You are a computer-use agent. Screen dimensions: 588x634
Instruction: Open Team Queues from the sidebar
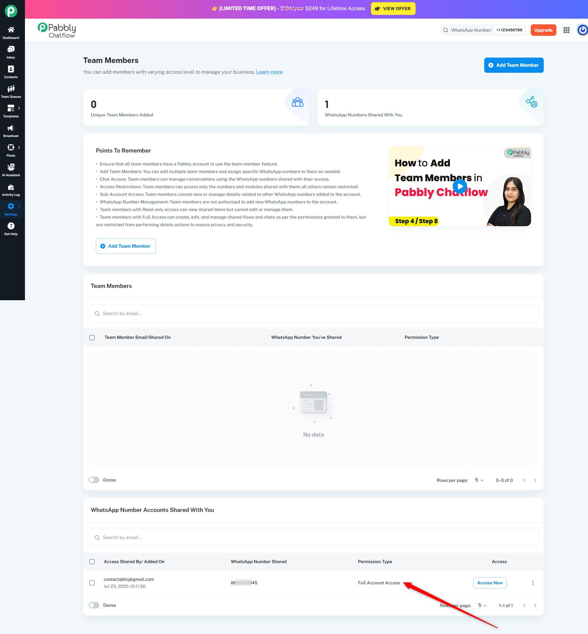coord(11,92)
